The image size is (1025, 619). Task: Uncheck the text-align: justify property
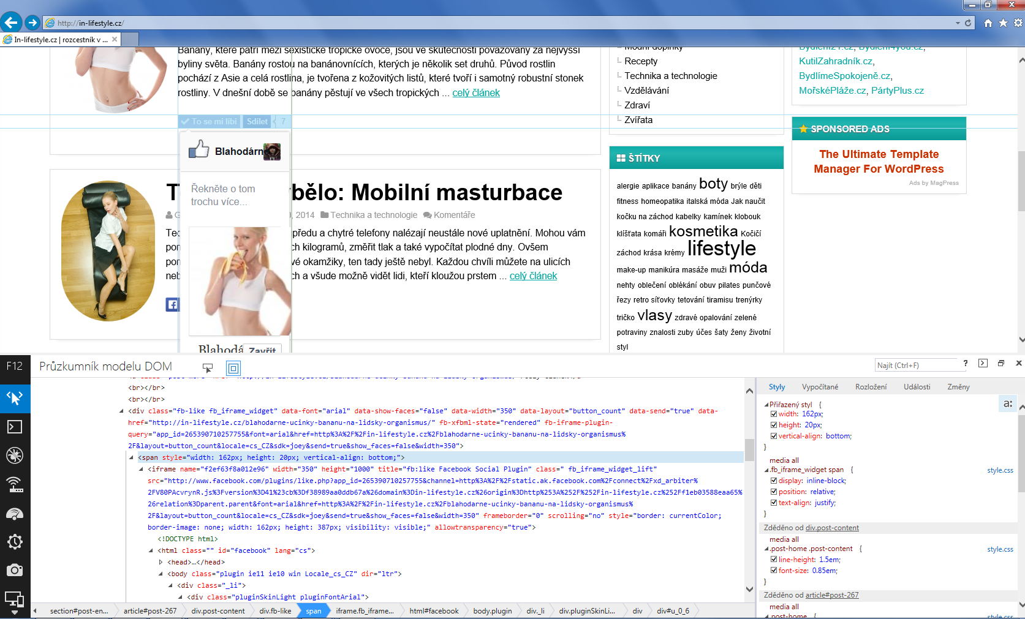(774, 503)
